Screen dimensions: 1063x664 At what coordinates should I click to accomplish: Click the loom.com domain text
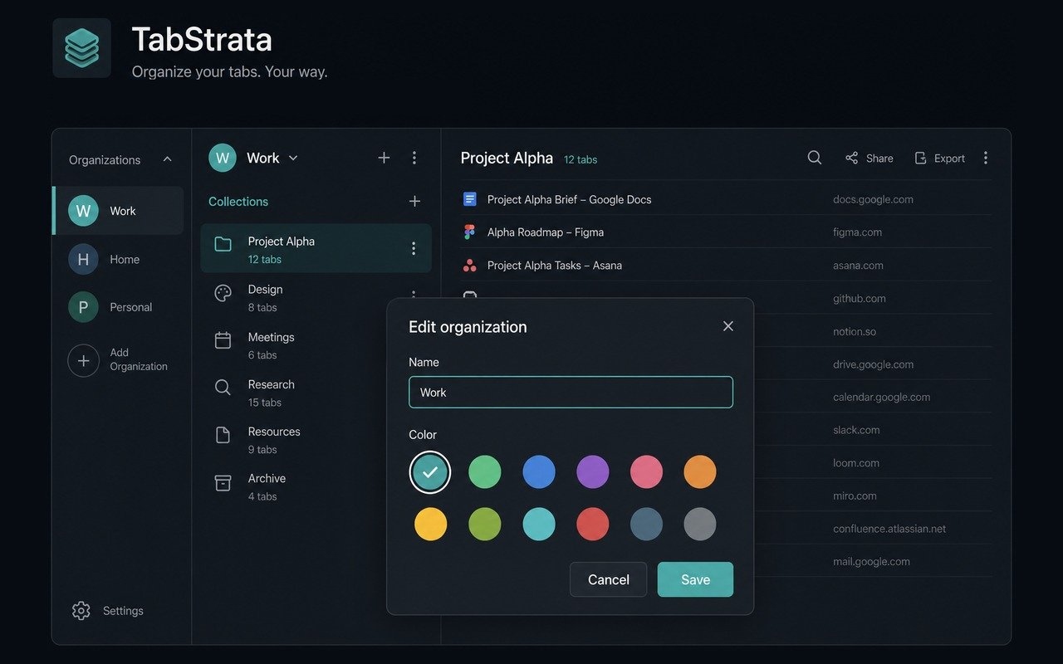tap(856, 463)
